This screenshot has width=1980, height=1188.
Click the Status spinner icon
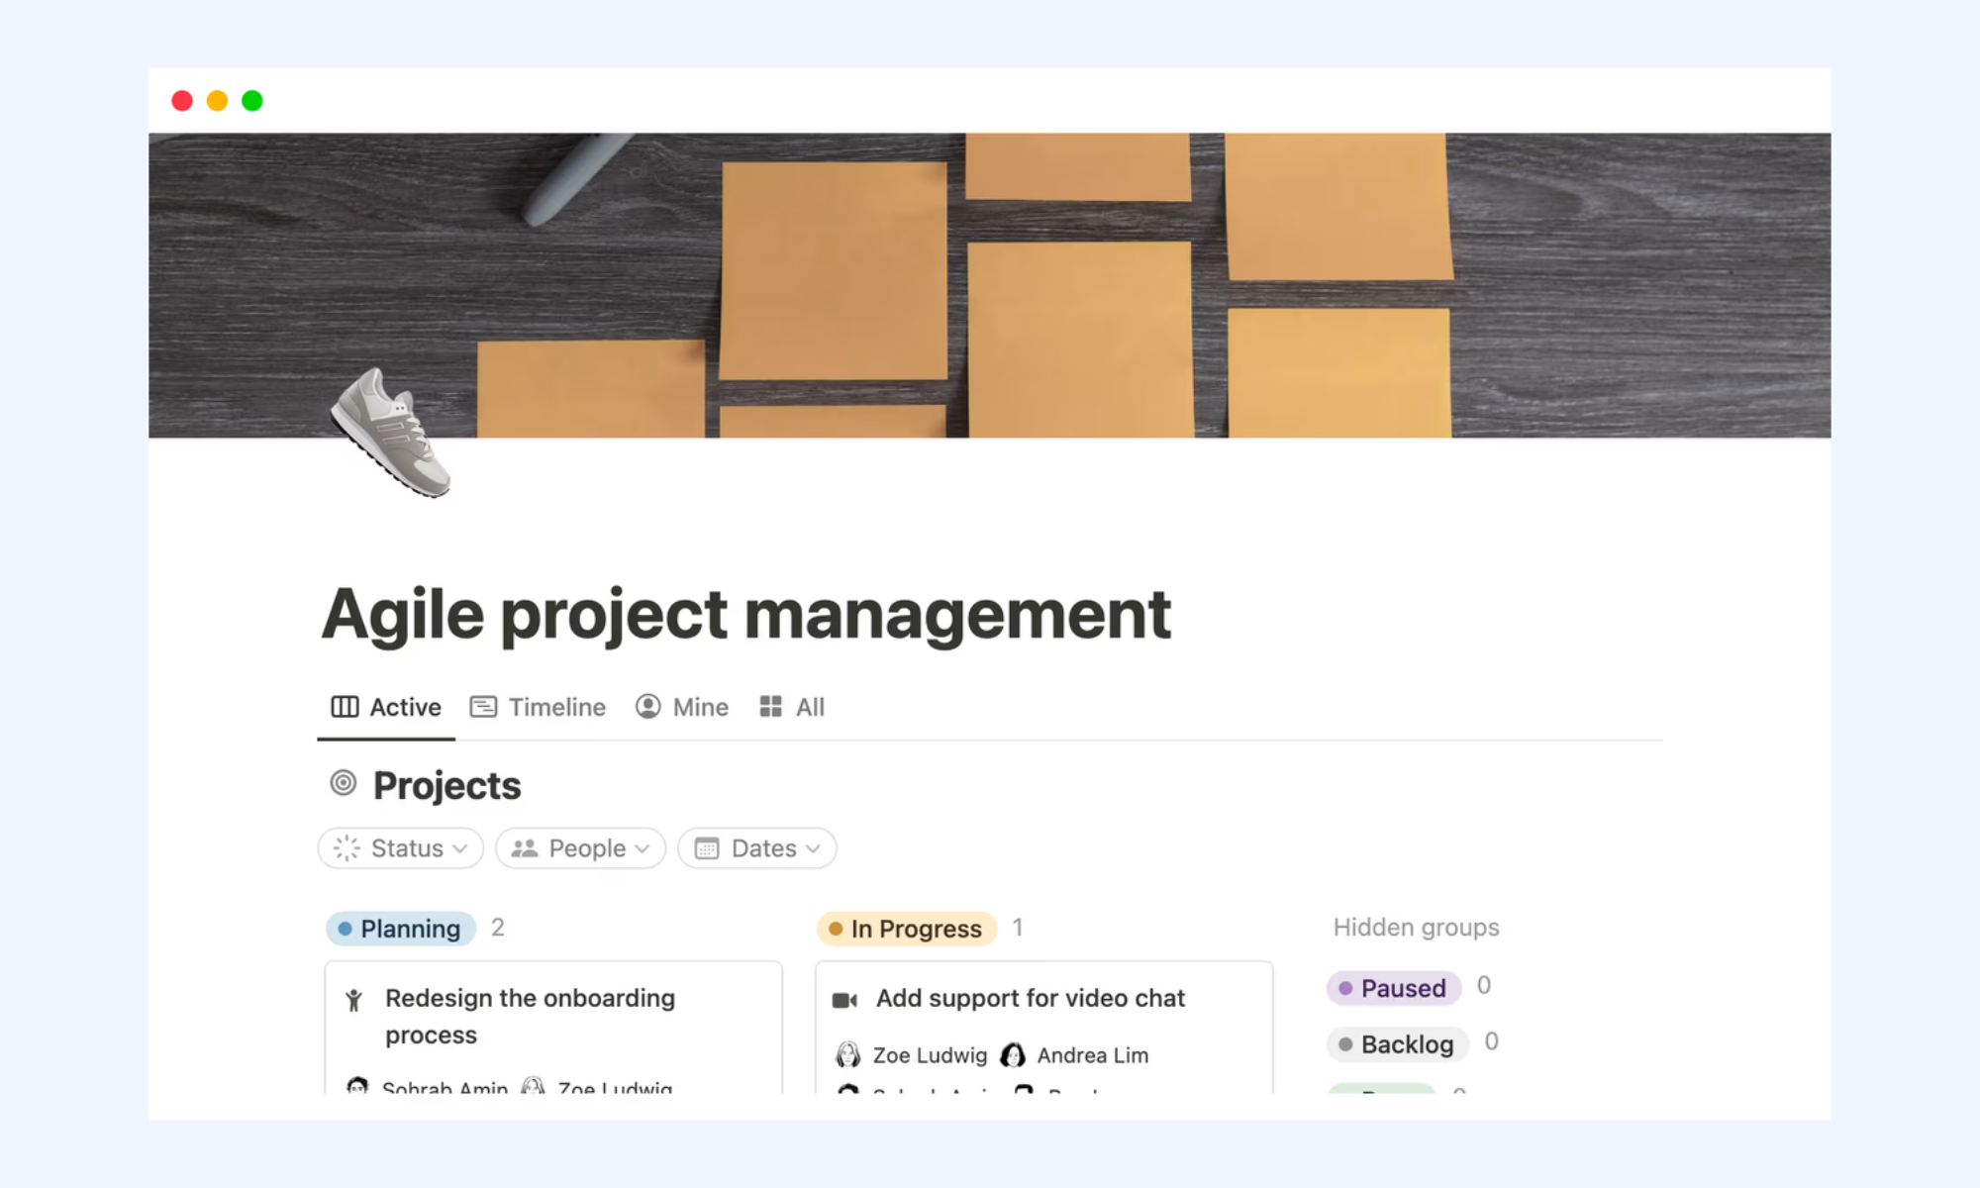[x=346, y=848]
